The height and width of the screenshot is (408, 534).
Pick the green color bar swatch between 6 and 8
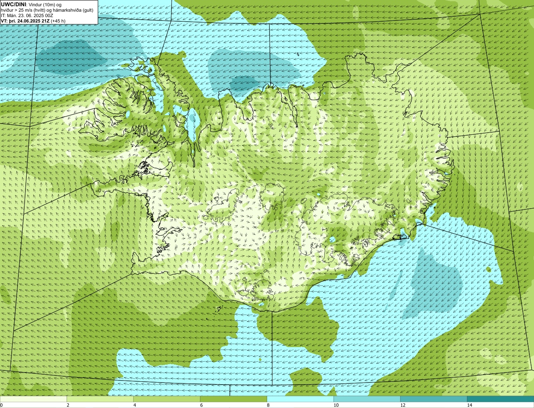(x=234, y=399)
